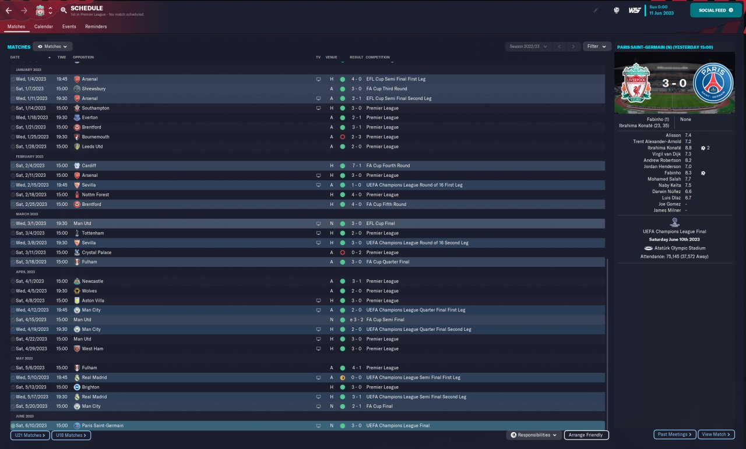Click the Nottm Forest club badge
Image resolution: width=746 pixels, height=449 pixels.
(77, 195)
